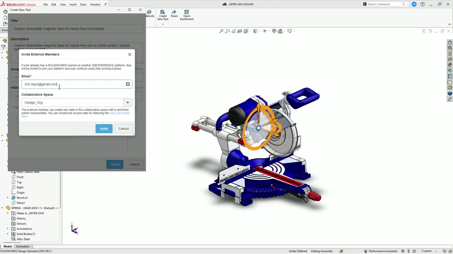This screenshot has width=453, height=254.
Task: Open the View menu
Action: point(63,4)
